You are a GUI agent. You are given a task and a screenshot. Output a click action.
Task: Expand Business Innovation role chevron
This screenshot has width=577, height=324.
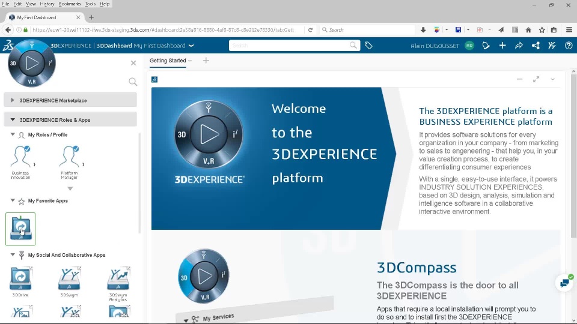point(35,164)
